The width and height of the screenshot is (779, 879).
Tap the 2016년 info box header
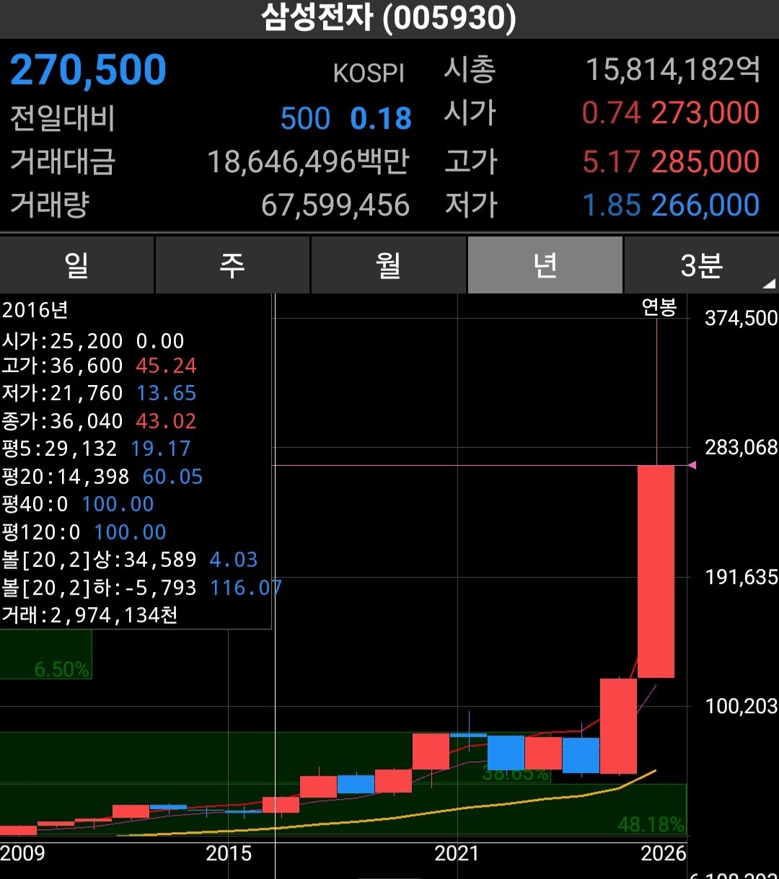point(35,310)
